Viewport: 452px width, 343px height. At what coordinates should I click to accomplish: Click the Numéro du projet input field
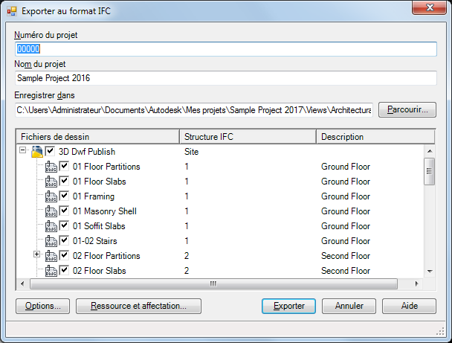[225, 49]
